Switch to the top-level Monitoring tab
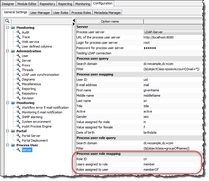Screen dimensions: 209x181 (83, 4)
